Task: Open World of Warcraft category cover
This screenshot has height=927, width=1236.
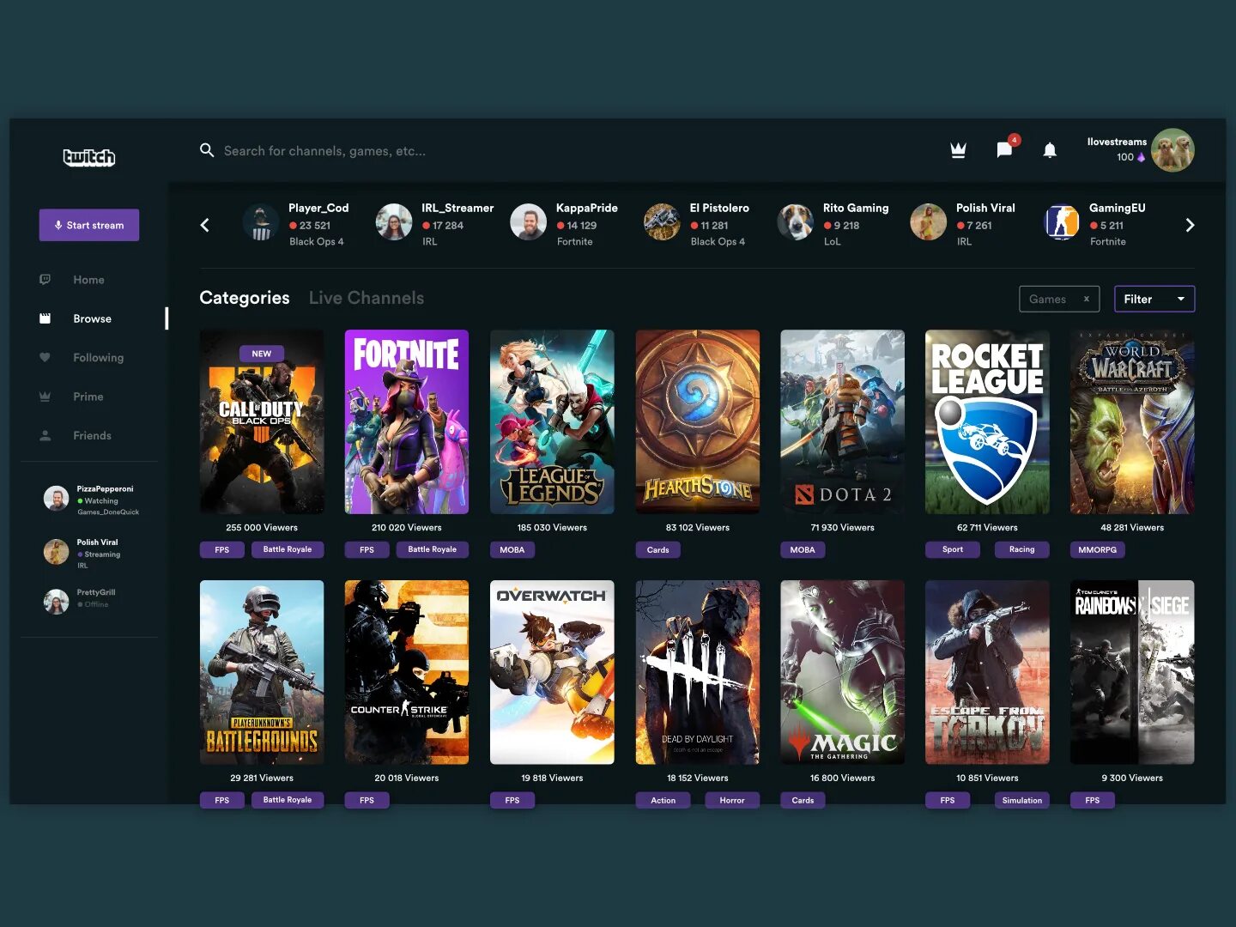Action: [x=1132, y=422]
